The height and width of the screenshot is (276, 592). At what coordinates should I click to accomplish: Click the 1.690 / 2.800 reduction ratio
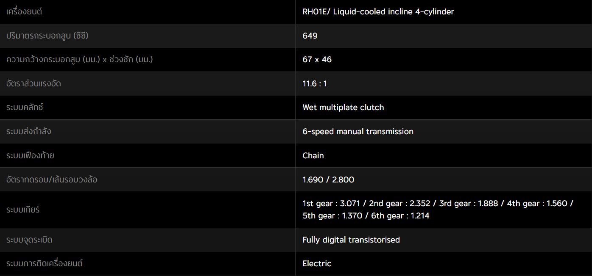328,180
